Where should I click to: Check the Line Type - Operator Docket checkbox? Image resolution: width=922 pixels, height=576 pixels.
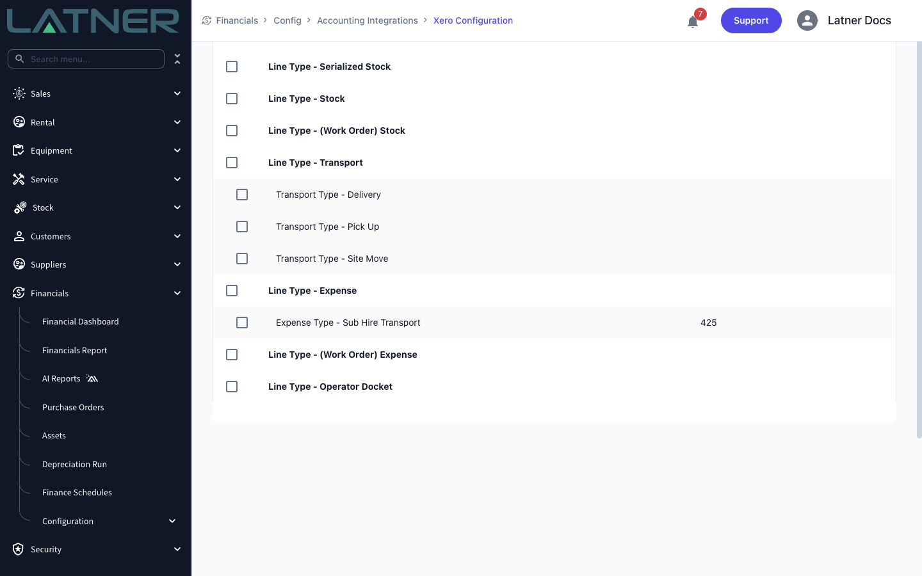click(x=232, y=387)
